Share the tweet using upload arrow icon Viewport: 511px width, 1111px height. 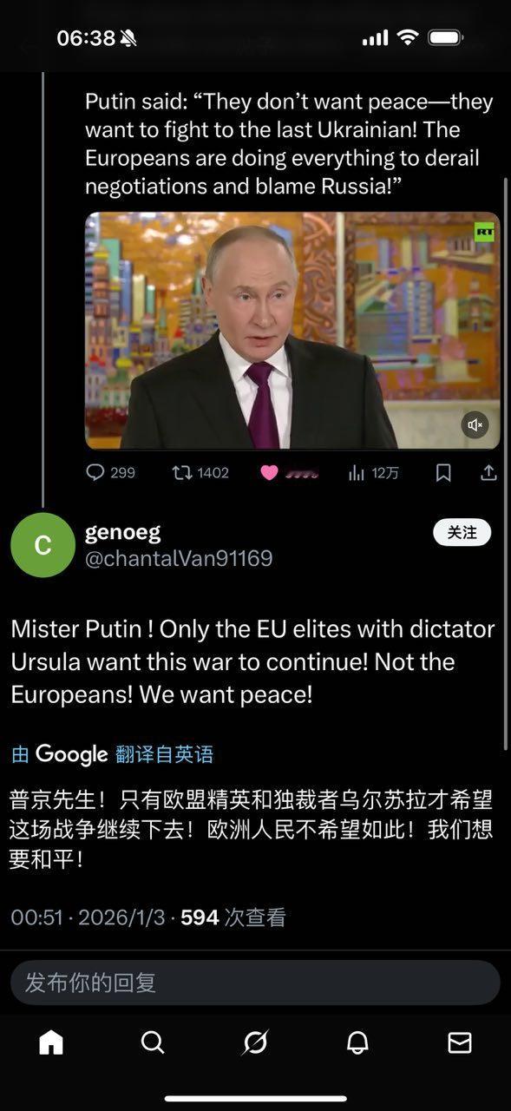pos(488,472)
